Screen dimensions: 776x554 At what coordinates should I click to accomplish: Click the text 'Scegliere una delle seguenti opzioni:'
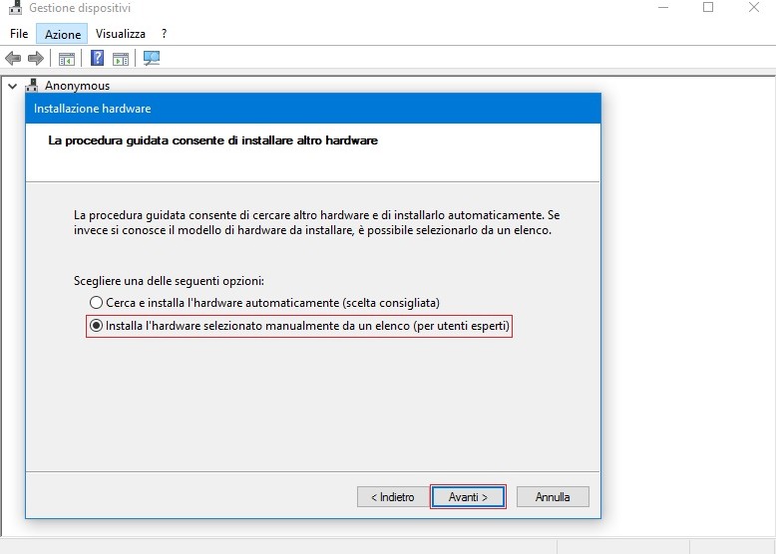pos(169,281)
